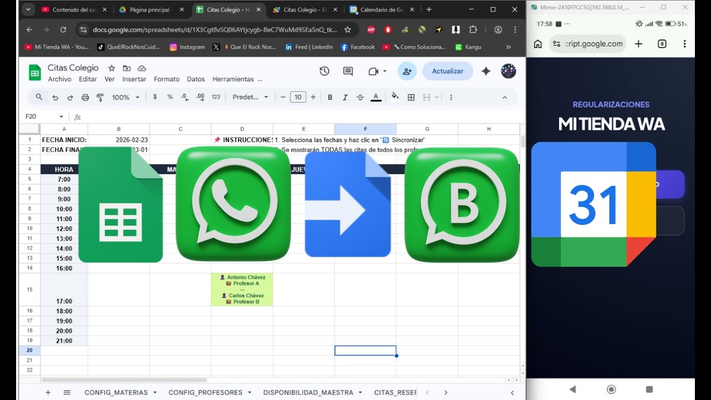
Task: Collapse the Sheets header with the chevron
Action: tap(504, 97)
